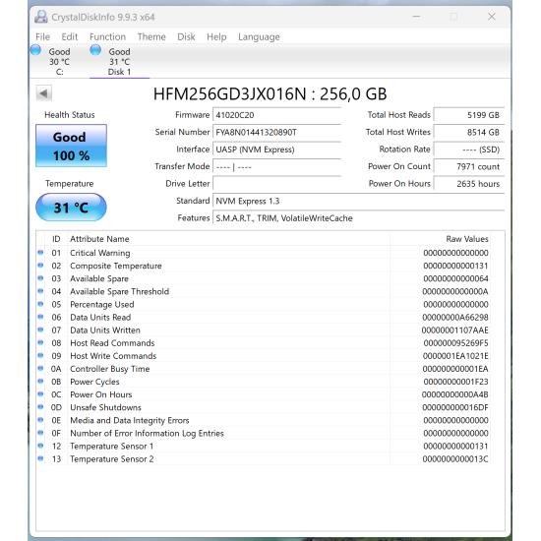The height and width of the screenshot is (541, 541).
Task: Open the Function menu
Action: (x=107, y=37)
